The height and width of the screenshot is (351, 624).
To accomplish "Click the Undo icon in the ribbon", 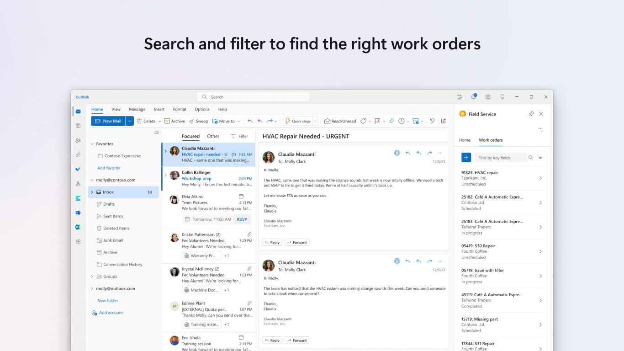I will [x=432, y=121].
